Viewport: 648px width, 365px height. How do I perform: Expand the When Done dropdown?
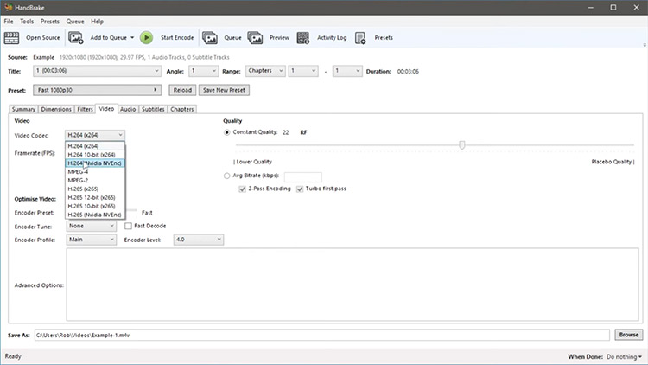[x=624, y=356]
